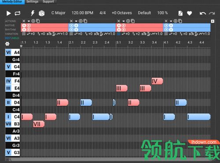Toggle second motive circle in bar 4
The width and height of the screenshot is (220, 163).
(x=171, y=26)
